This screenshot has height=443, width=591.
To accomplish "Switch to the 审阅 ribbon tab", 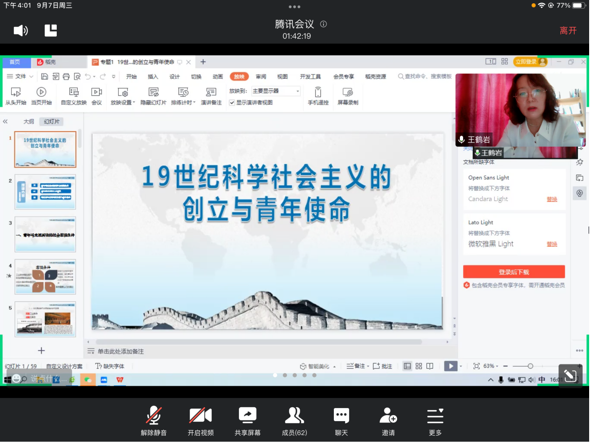I will click(x=261, y=77).
